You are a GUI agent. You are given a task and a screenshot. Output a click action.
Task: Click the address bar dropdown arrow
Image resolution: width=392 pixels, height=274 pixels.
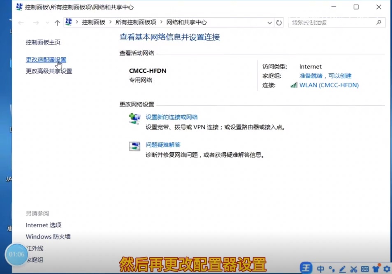coord(269,23)
